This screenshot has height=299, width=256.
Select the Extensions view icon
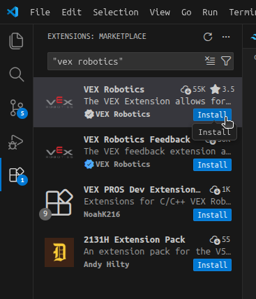[17, 175]
